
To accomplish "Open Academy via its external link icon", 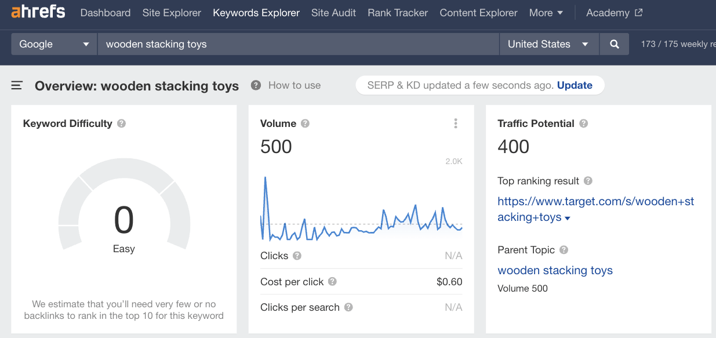I will [639, 12].
